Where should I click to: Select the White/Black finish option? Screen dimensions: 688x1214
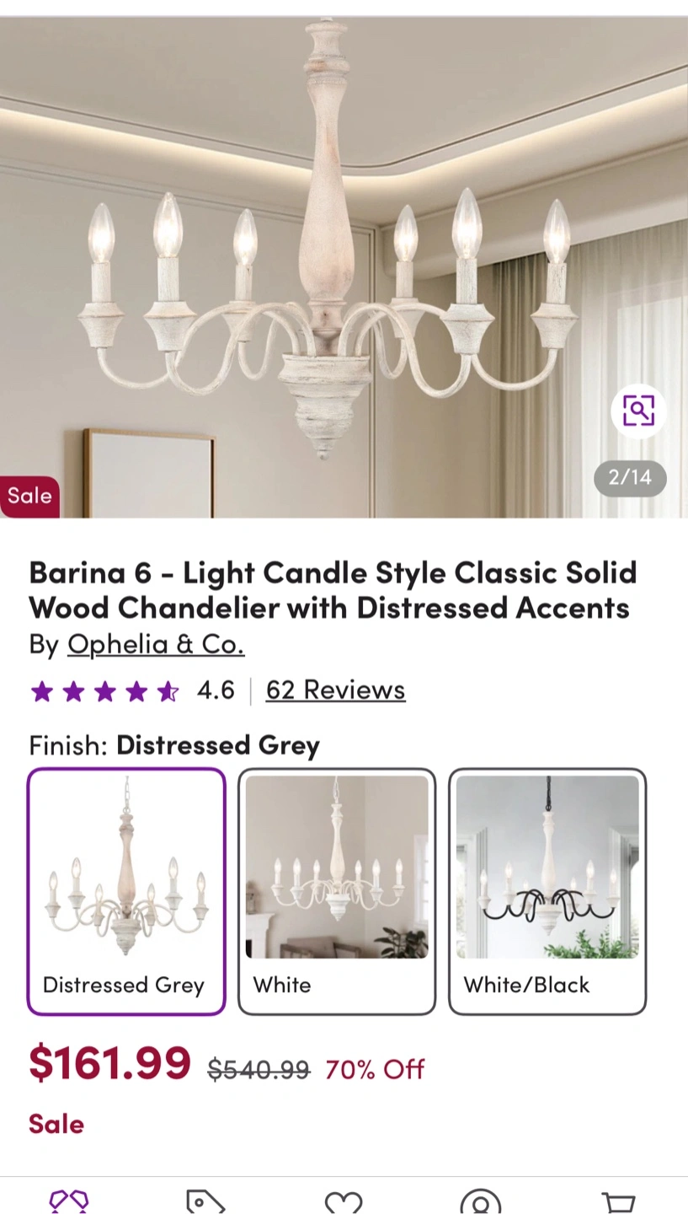pos(547,891)
